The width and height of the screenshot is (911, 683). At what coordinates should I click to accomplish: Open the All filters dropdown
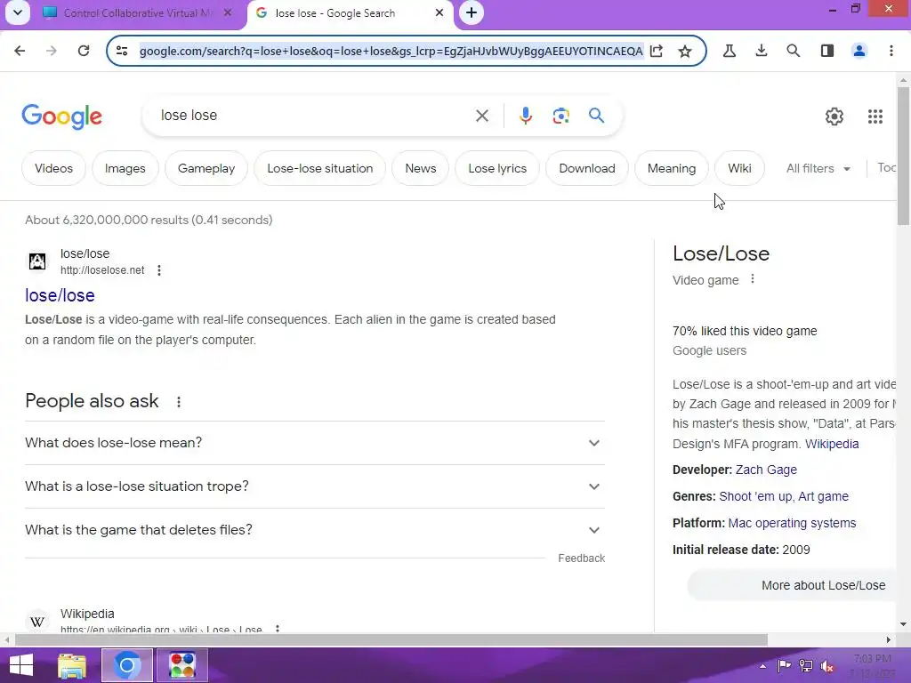818,168
